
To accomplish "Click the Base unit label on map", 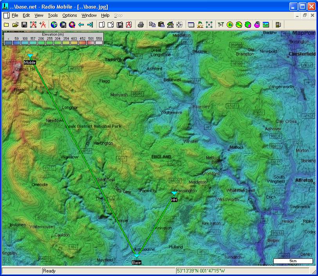I will tap(136, 262).
